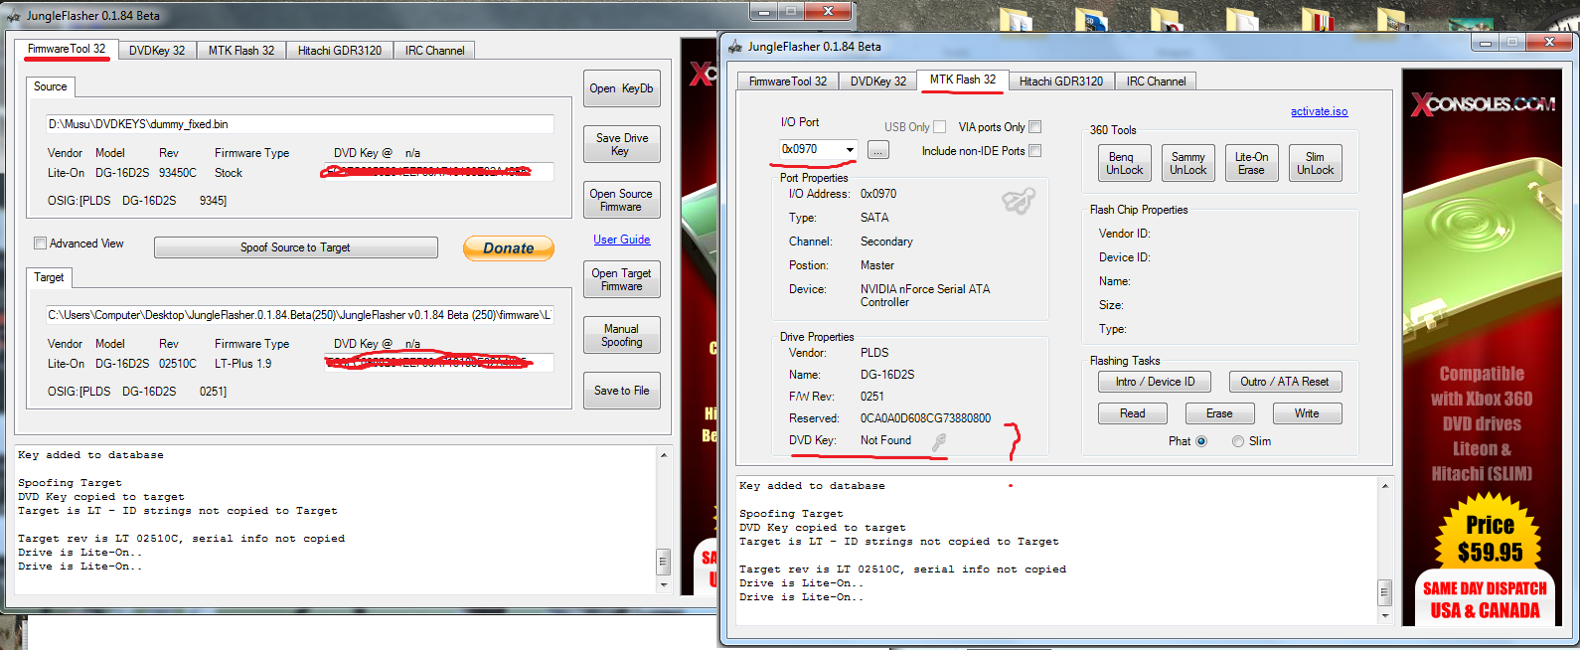1580x650 pixels.
Task: Open the User Guide link
Action: tap(622, 240)
